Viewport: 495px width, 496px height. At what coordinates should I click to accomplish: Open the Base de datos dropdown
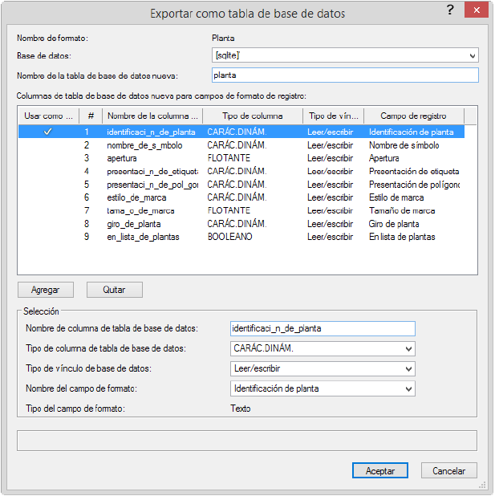[345, 55]
